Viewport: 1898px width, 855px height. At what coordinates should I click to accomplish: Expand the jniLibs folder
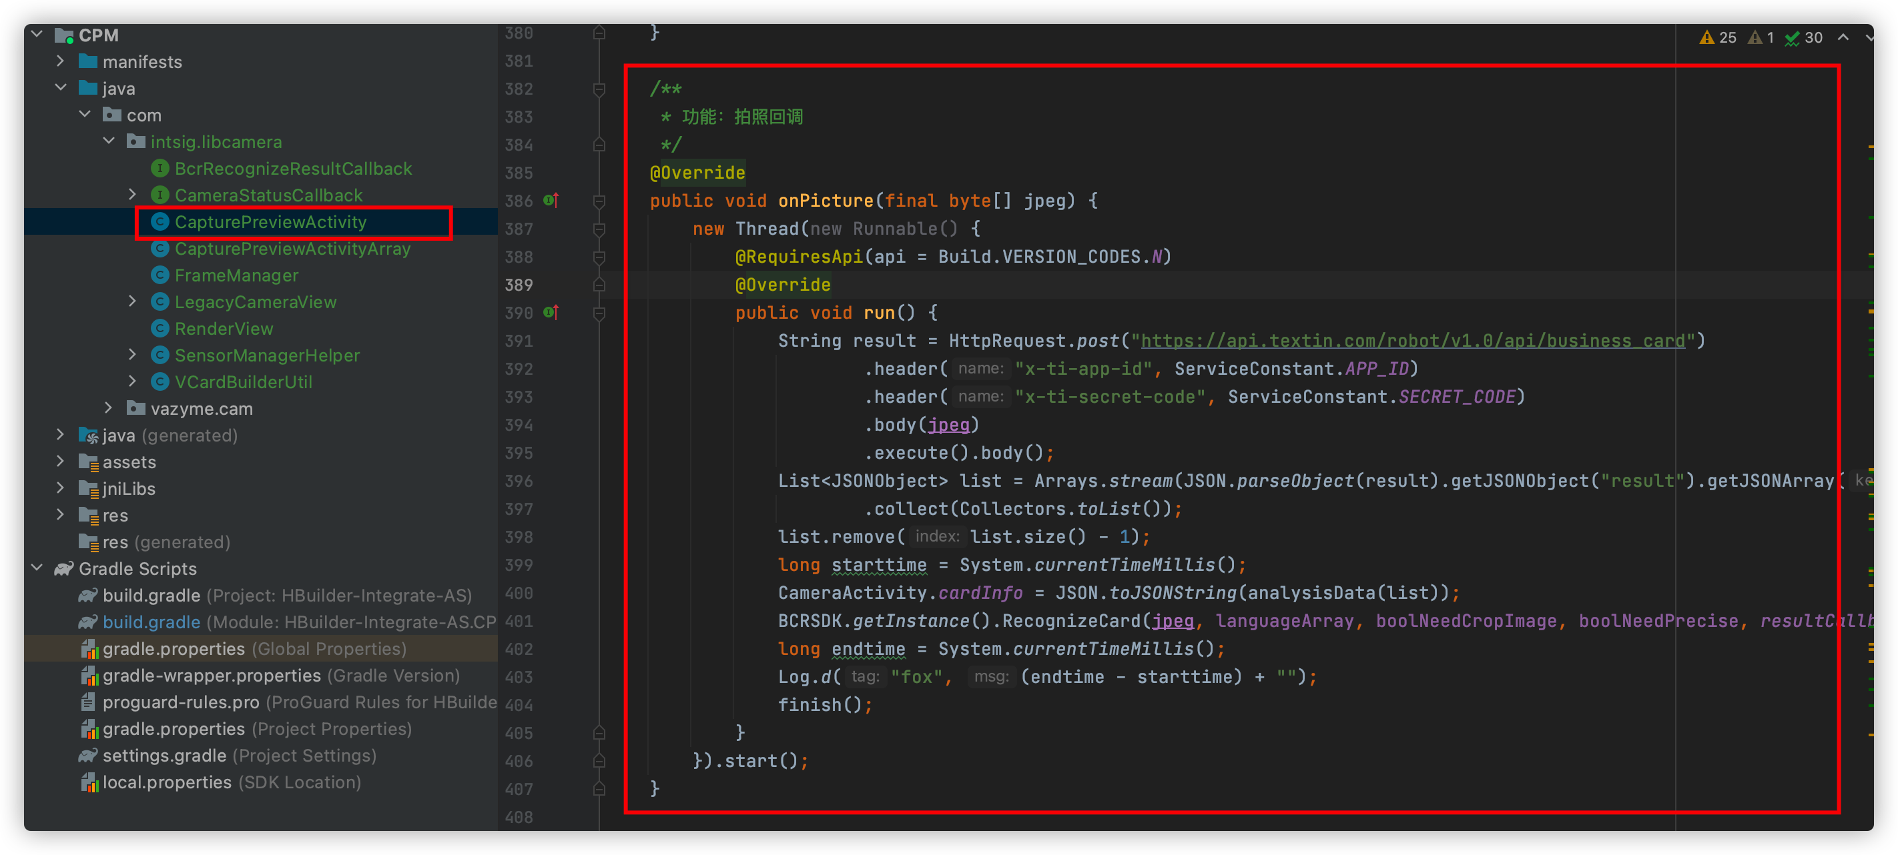coord(61,488)
